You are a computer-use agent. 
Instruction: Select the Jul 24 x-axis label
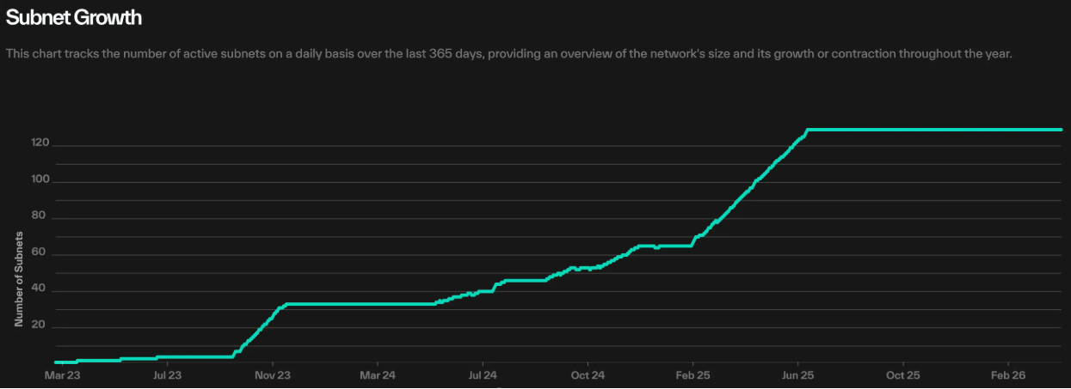(x=483, y=375)
